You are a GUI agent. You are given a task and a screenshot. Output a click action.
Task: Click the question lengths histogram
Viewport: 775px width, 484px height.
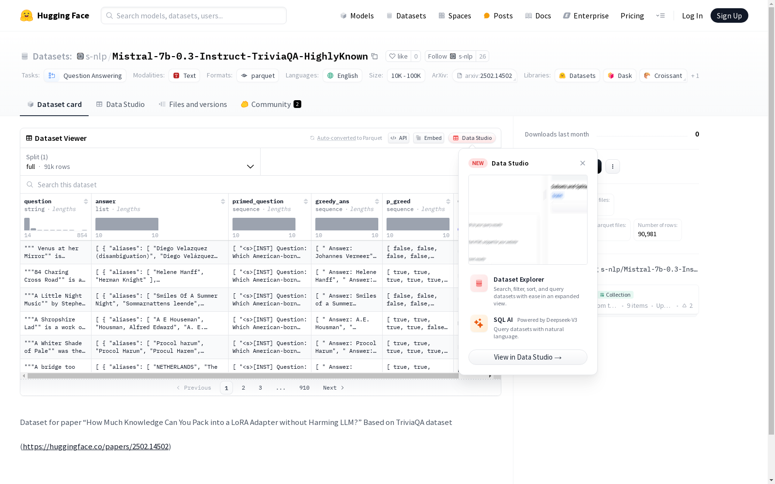click(56, 224)
